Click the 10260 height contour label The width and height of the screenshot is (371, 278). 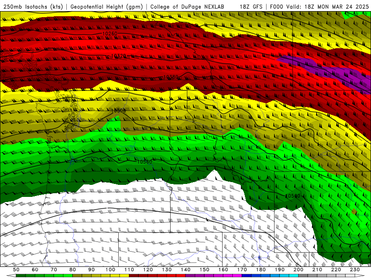[110, 33]
